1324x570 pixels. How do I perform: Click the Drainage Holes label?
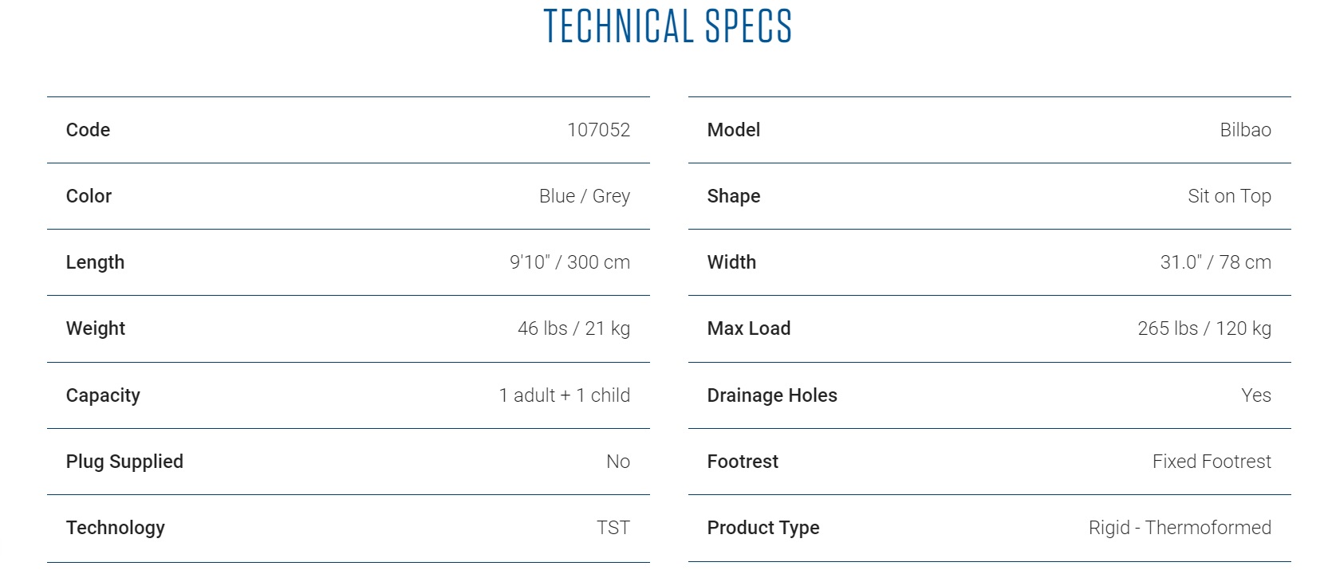(x=771, y=395)
